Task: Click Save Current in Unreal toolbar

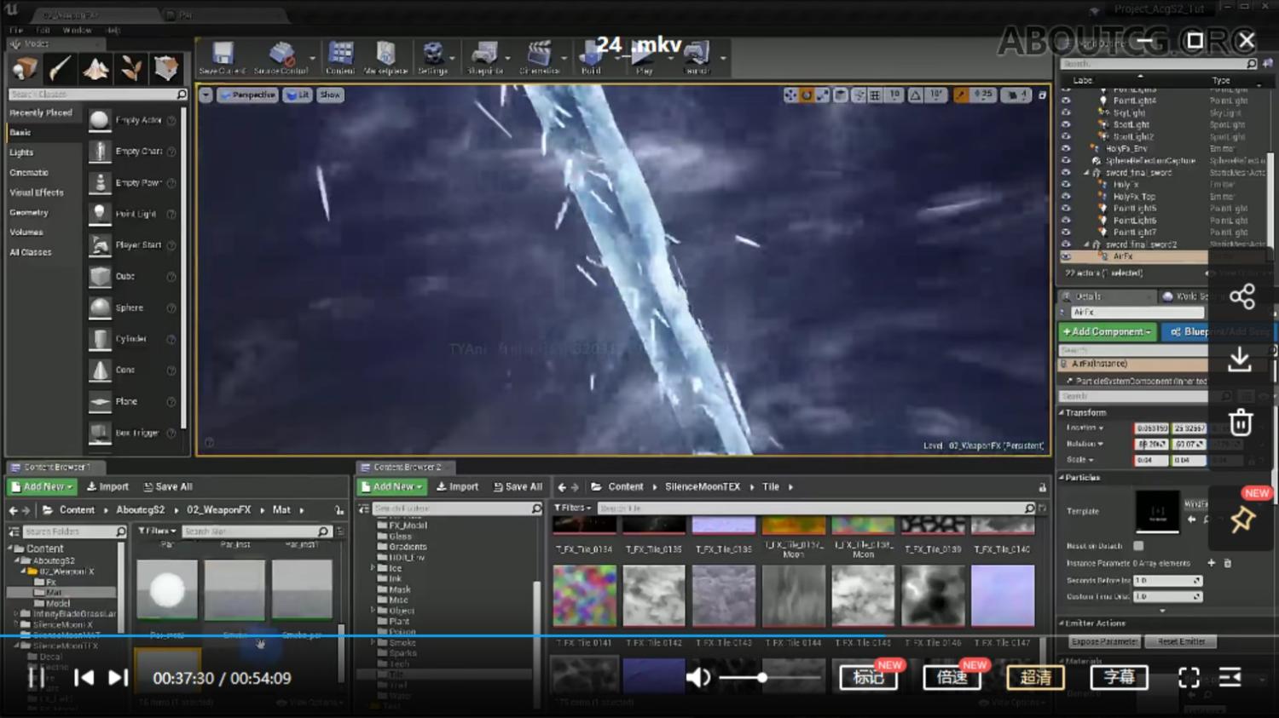Action: 222,58
